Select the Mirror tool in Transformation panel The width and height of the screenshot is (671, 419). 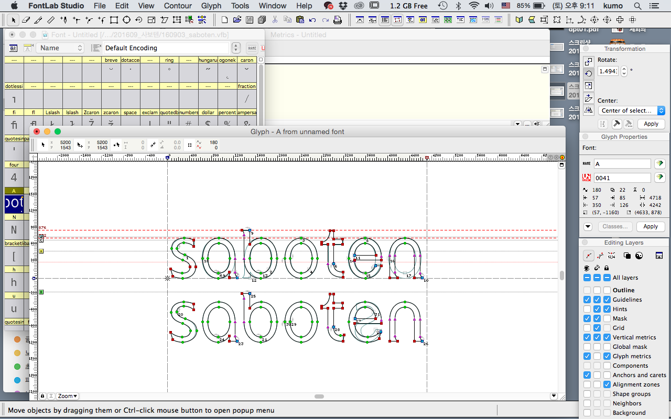coord(588,111)
